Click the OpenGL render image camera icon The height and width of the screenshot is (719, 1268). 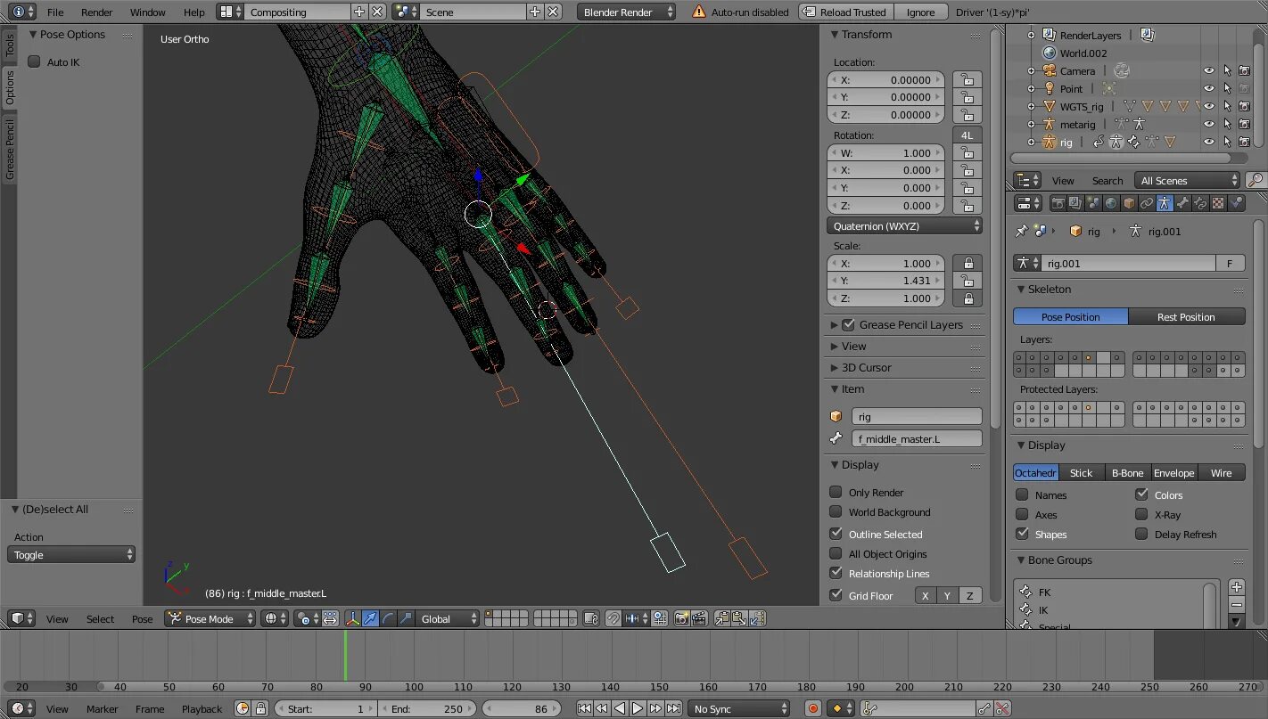coord(682,618)
